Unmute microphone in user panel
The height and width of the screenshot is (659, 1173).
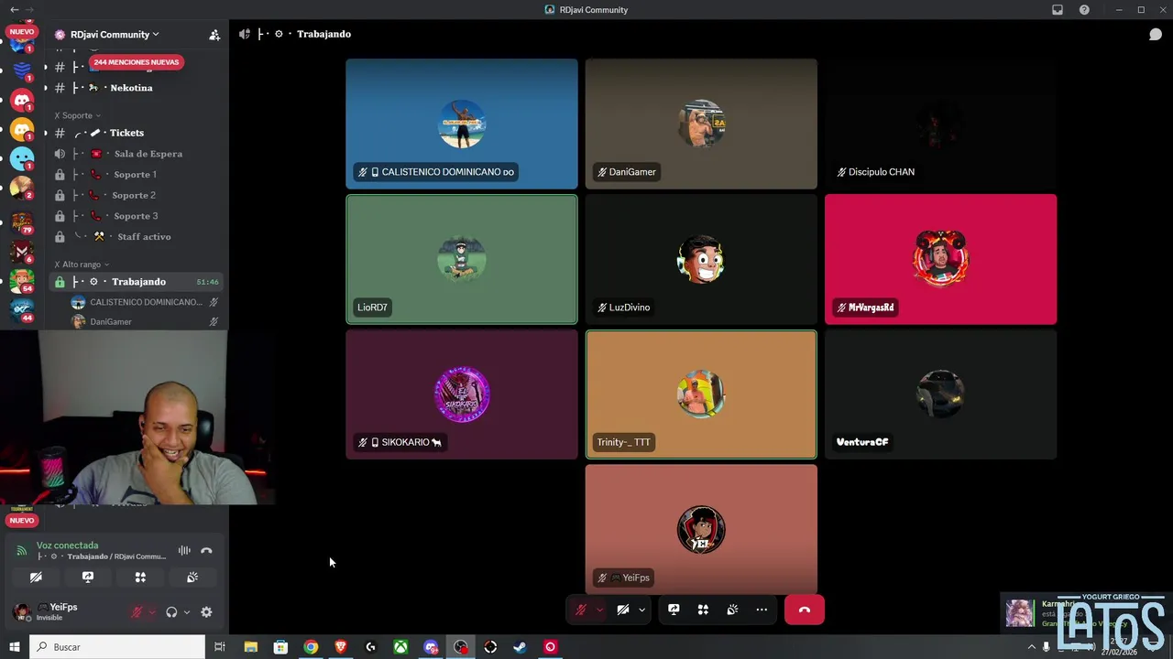coord(137,612)
